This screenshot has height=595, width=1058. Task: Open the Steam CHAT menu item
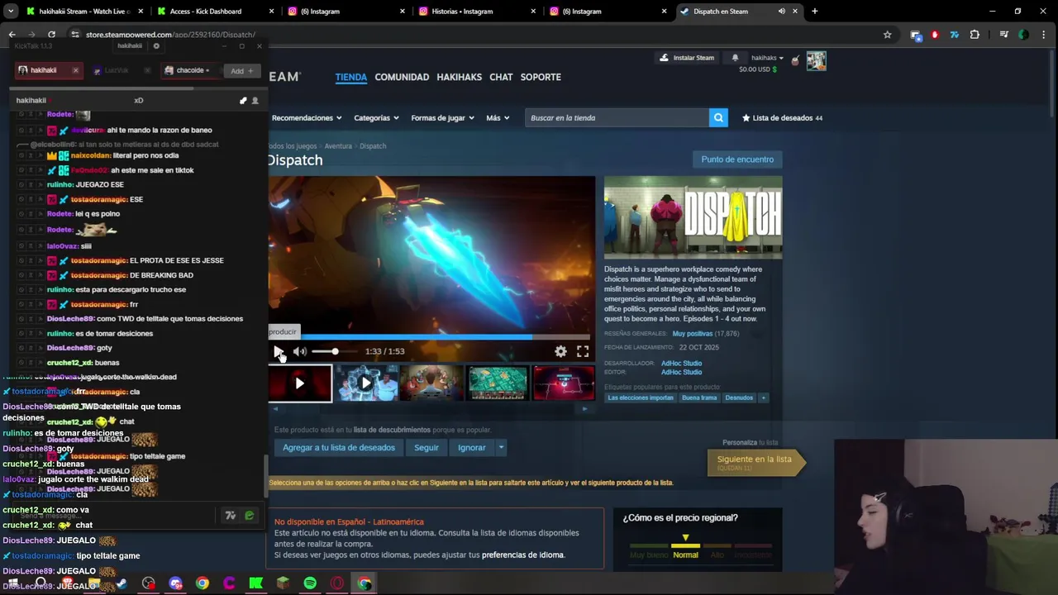[501, 77]
